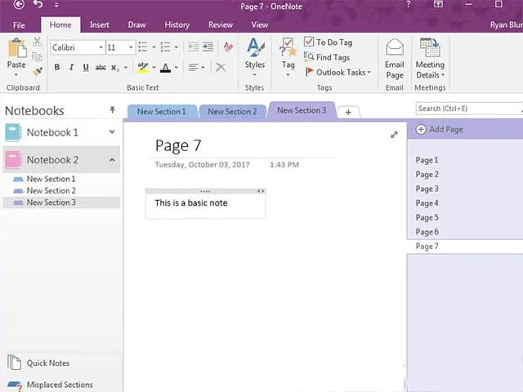Select the Format Painter brush

pyautogui.click(x=38, y=71)
